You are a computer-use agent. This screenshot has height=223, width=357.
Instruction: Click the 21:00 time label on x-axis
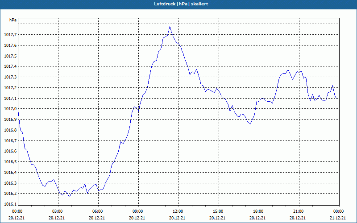coord(299,211)
